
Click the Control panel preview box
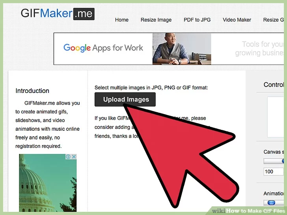point(276,117)
